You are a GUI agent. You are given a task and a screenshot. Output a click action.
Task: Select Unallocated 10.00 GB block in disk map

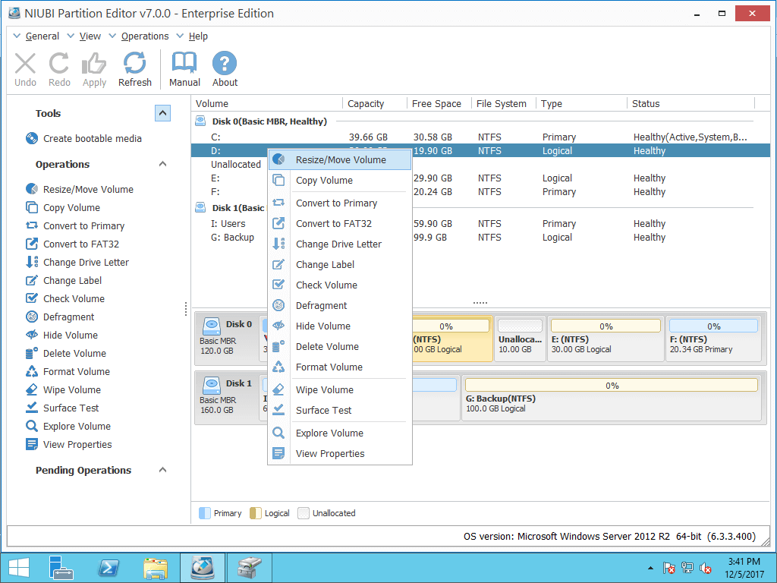point(520,339)
